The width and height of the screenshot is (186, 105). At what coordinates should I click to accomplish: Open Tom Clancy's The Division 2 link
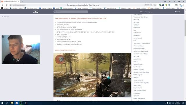coord(142,43)
